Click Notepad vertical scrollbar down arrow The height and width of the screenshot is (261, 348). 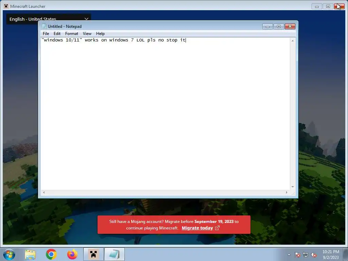[x=293, y=187]
